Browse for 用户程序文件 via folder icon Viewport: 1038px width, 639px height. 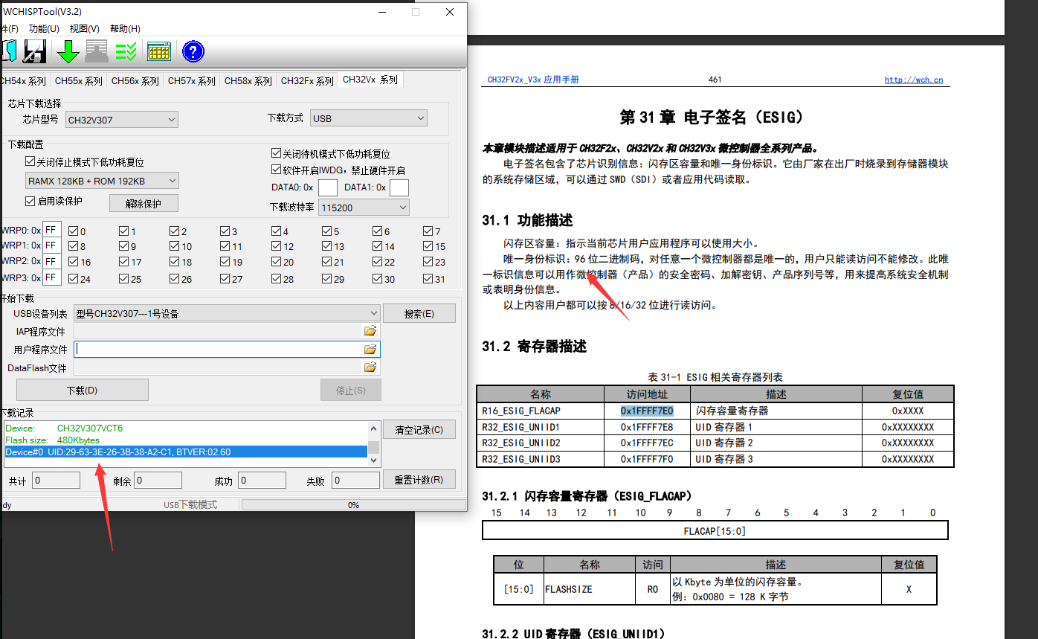(370, 349)
